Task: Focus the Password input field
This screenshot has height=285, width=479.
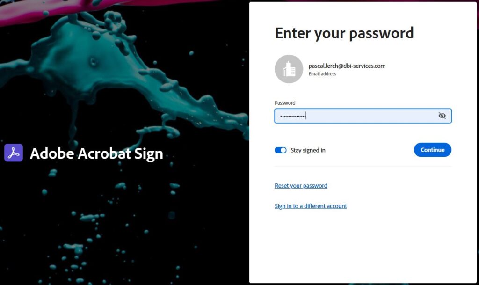Action: point(363,116)
